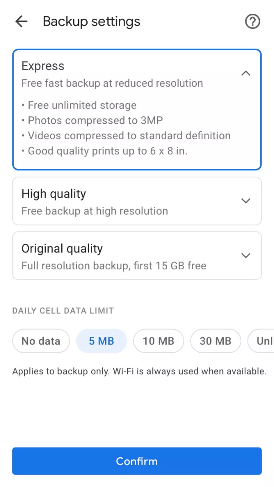This screenshot has height=487, width=274.
Task: Click the Original quality chevron icon
Action: 246,256
